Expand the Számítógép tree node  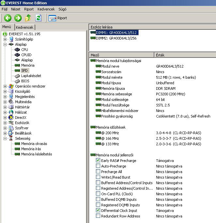pos(5,39)
